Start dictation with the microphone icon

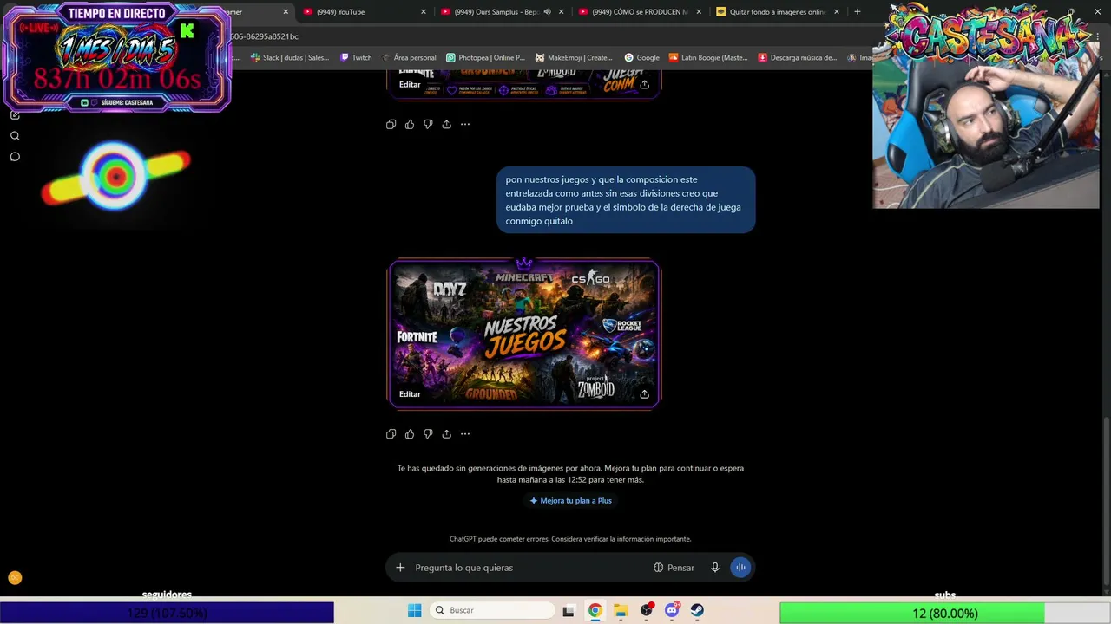715,568
